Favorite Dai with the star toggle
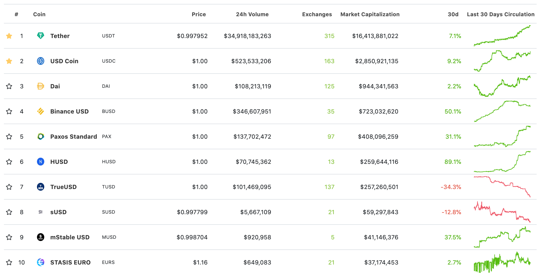 [9, 86]
